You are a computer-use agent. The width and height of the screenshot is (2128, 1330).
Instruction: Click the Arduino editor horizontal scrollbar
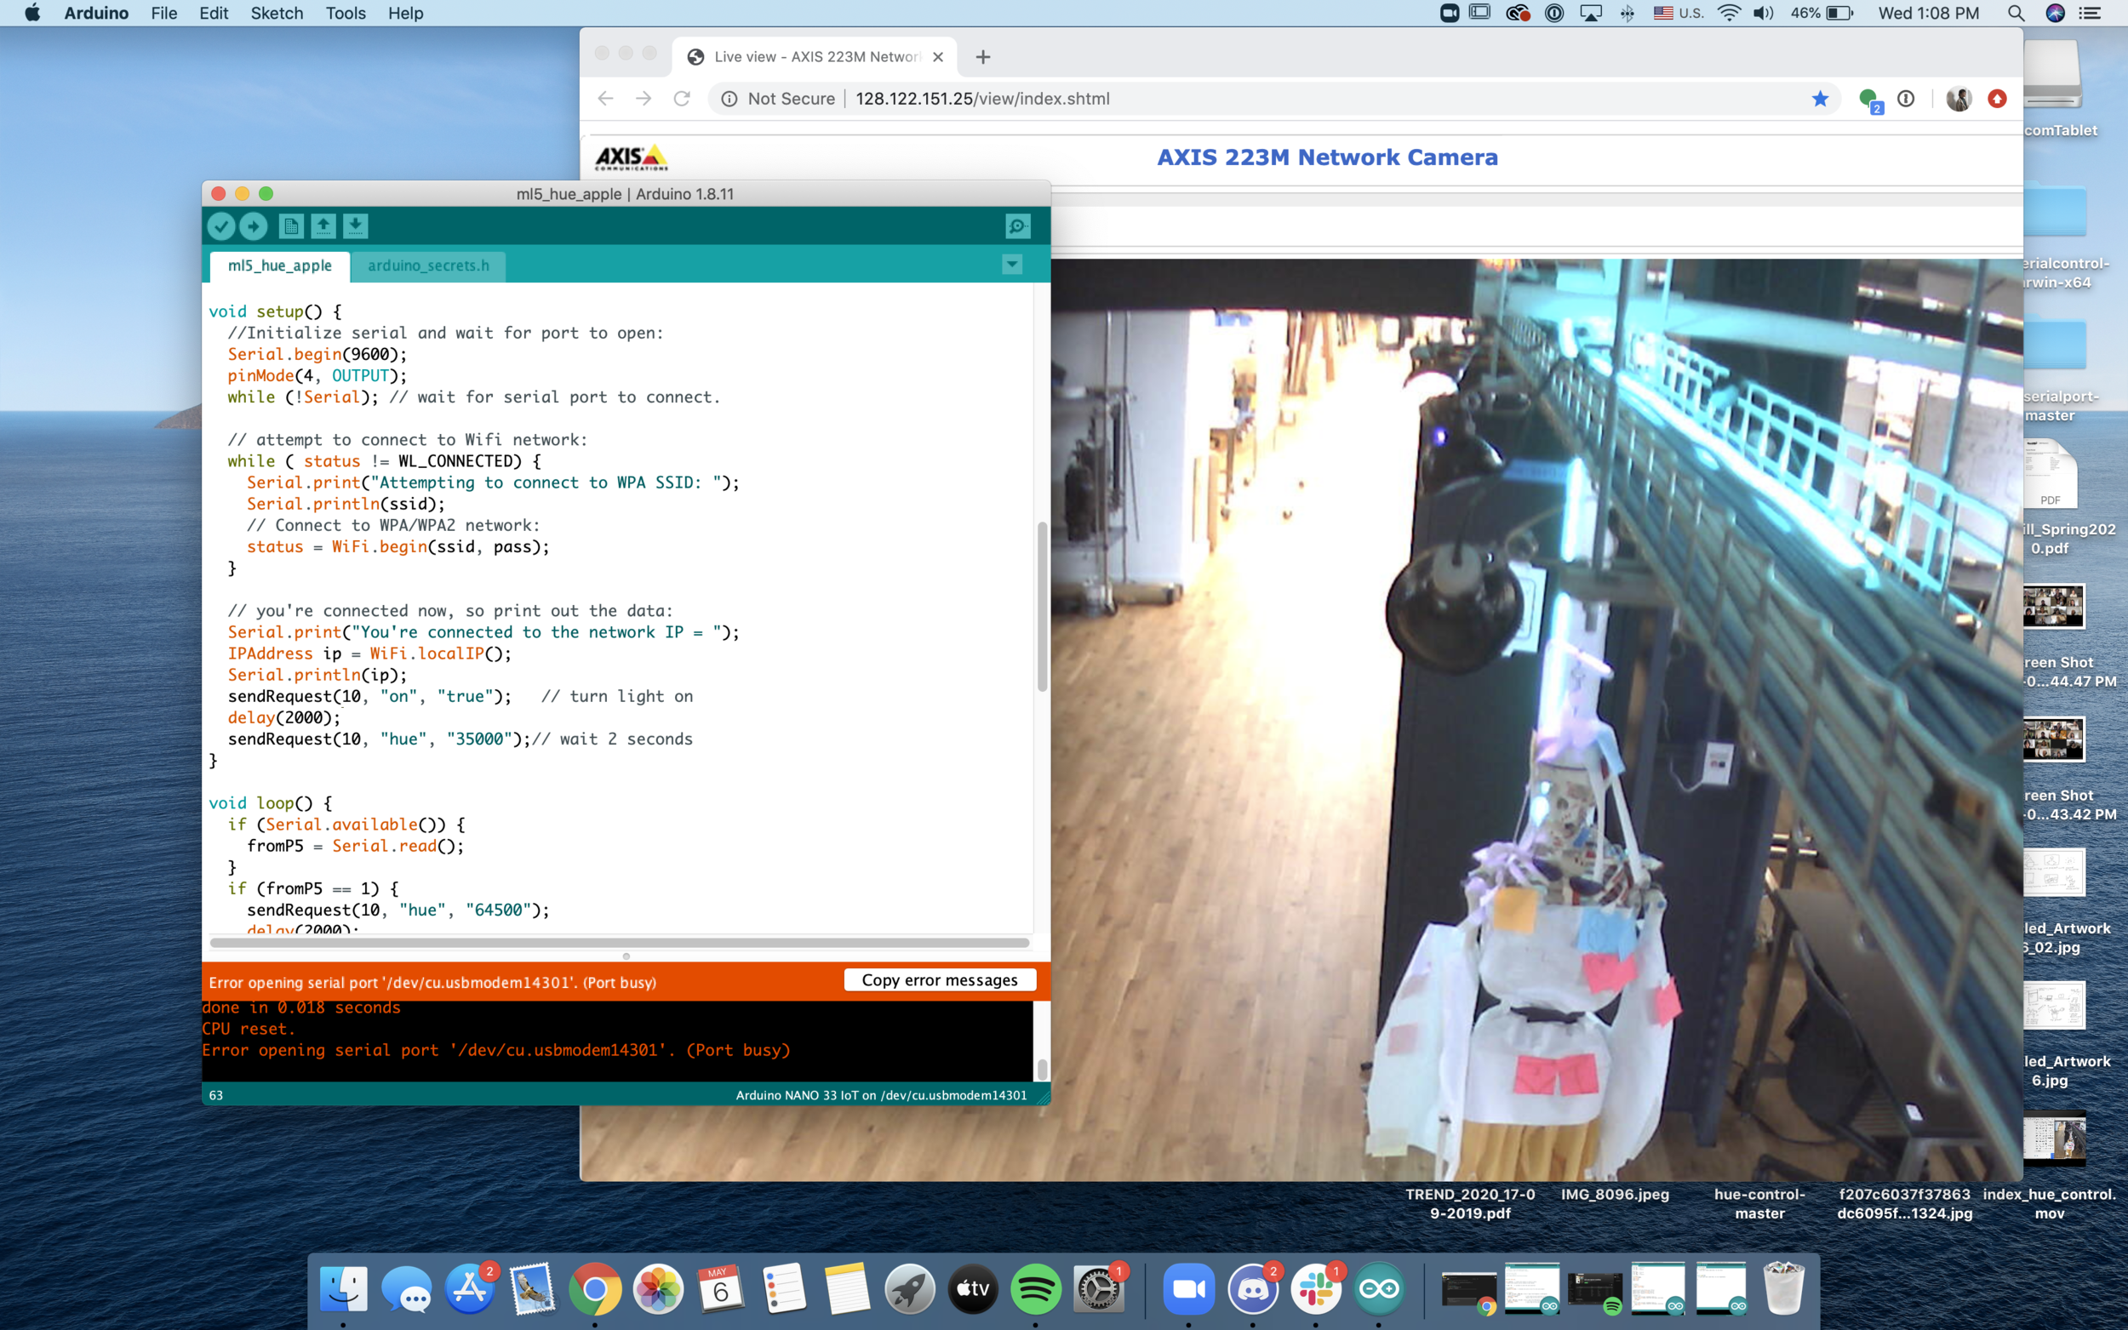click(x=620, y=943)
